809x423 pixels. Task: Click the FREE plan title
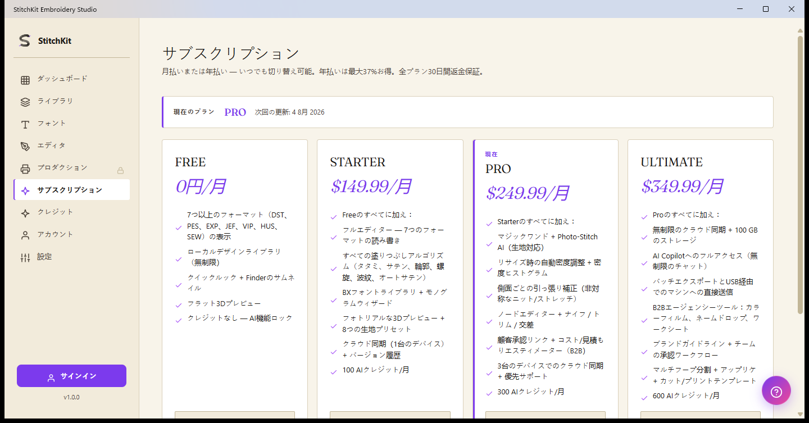[190, 162]
